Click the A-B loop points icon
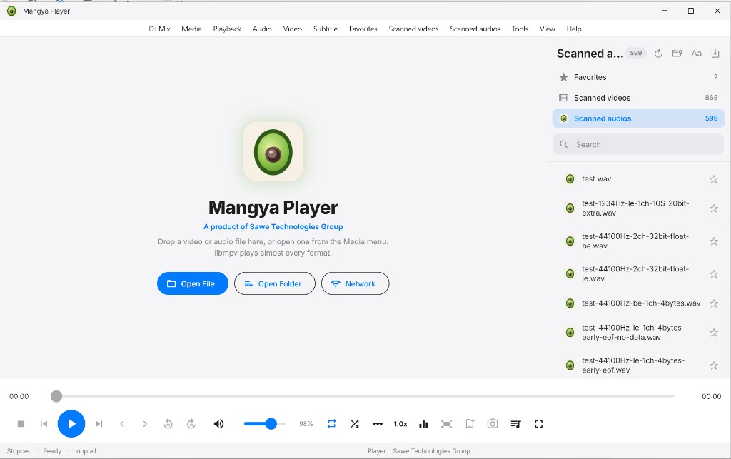This screenshot has width=731, height=459. tap(378, 423)
